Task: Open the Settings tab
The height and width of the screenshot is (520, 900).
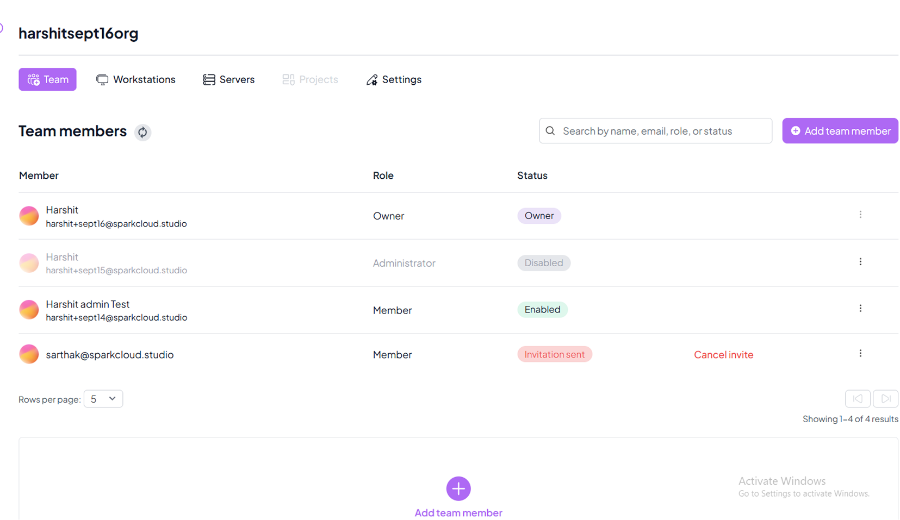Action: pyautogui.click(x=394, y=79)
